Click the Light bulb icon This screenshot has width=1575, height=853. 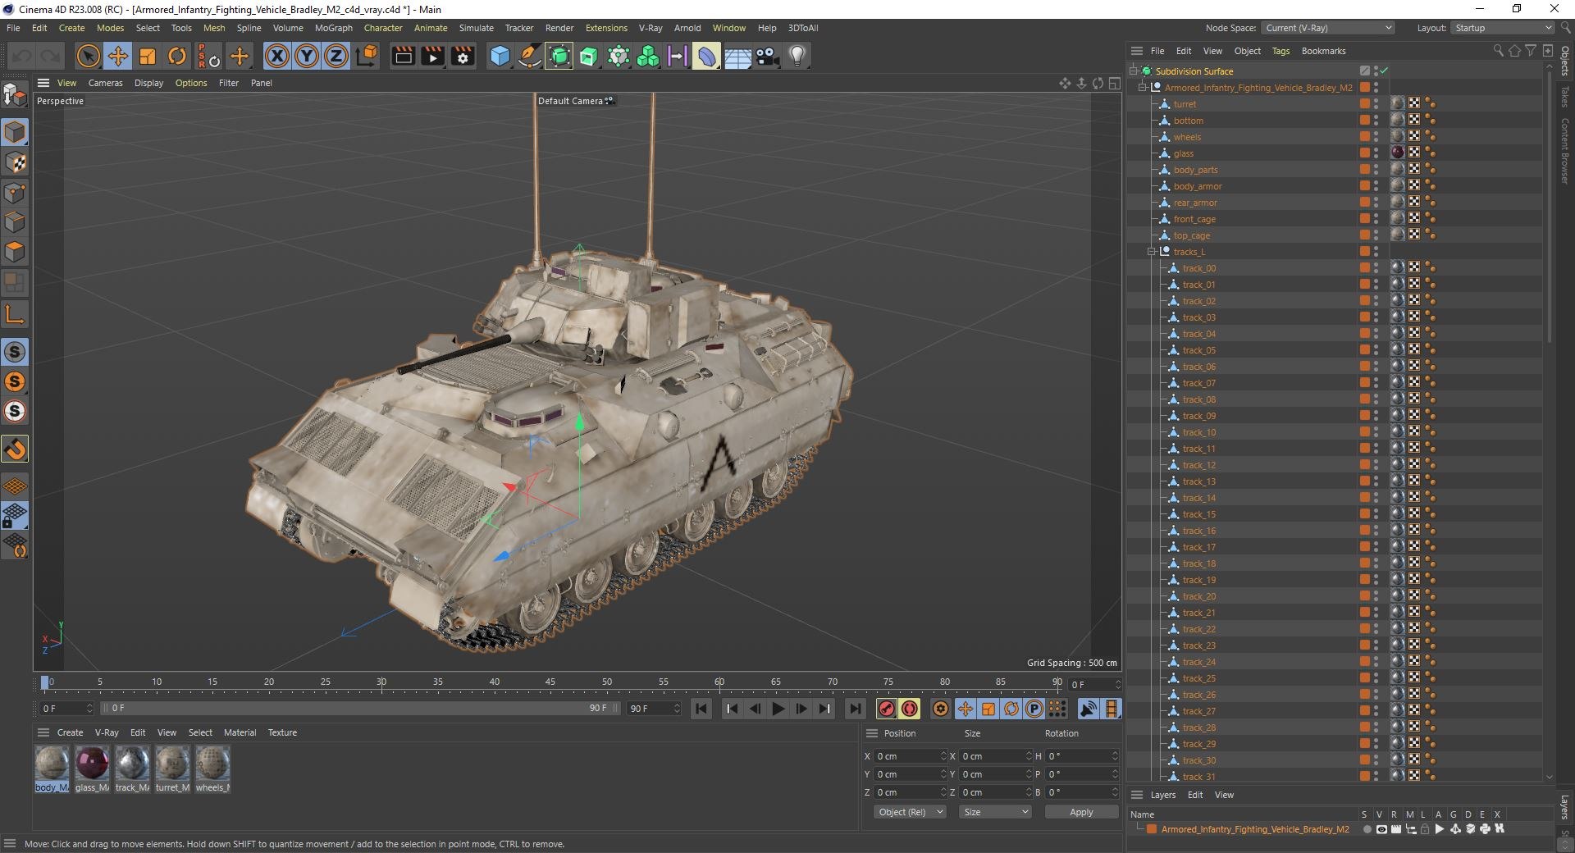coord(797,56)
